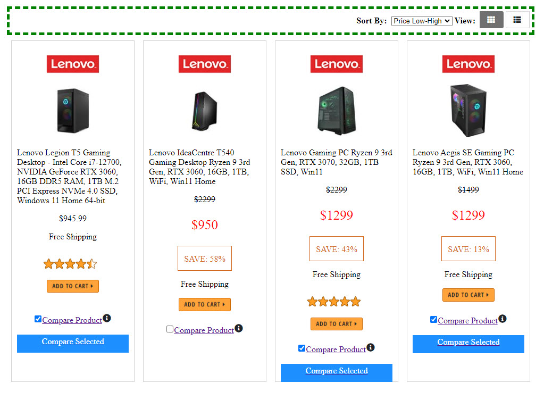The height and width of the screenshot is (408, 544).
Task: Check compare checkbox for IdeaCentre T540
Action: tap(170, 329)
